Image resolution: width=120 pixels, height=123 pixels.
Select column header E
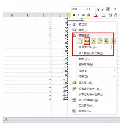[28, 15]
